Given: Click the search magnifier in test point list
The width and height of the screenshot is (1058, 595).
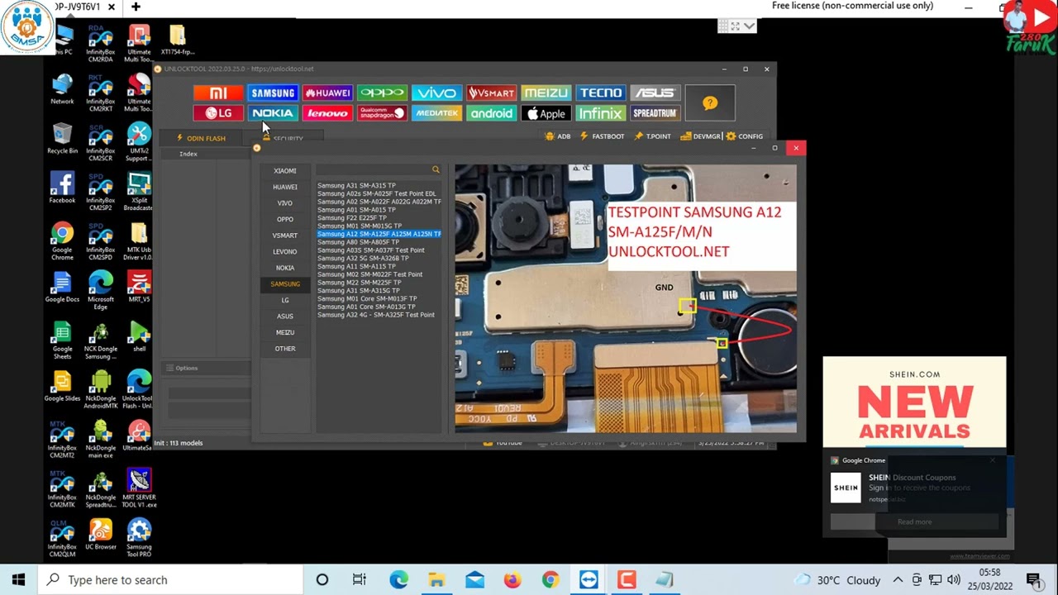Looking at the screenshot, I should coord(436,169).
